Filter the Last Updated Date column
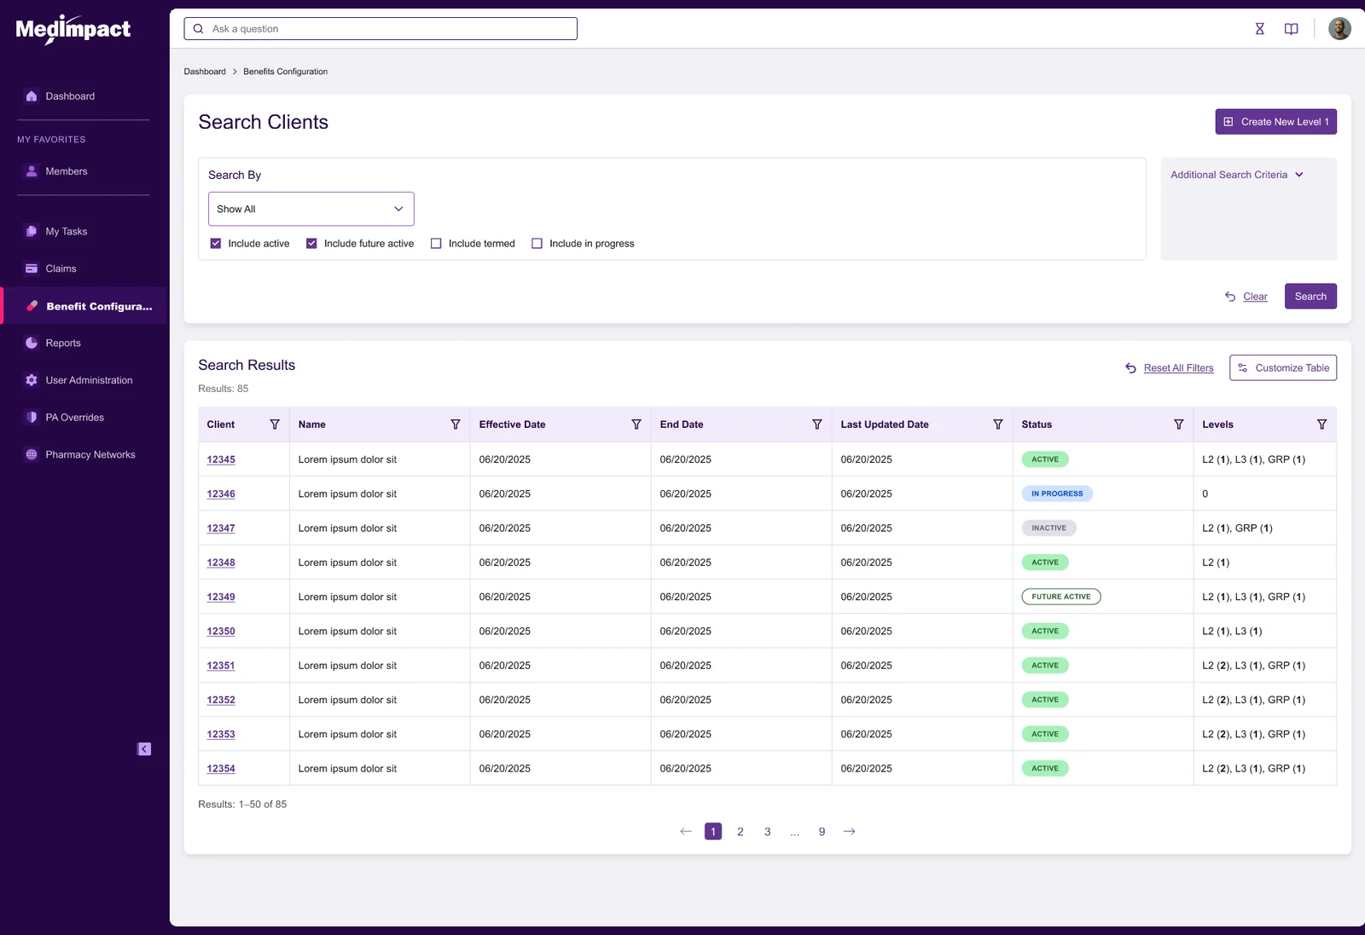 [x=998, y=424]
